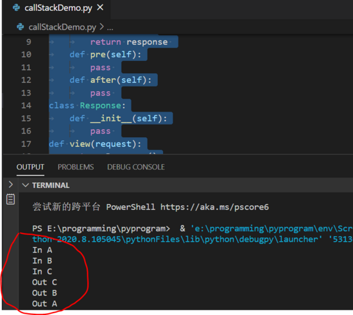Click 'pass' on line 13

pyautogui.click(x=100, y=93)
